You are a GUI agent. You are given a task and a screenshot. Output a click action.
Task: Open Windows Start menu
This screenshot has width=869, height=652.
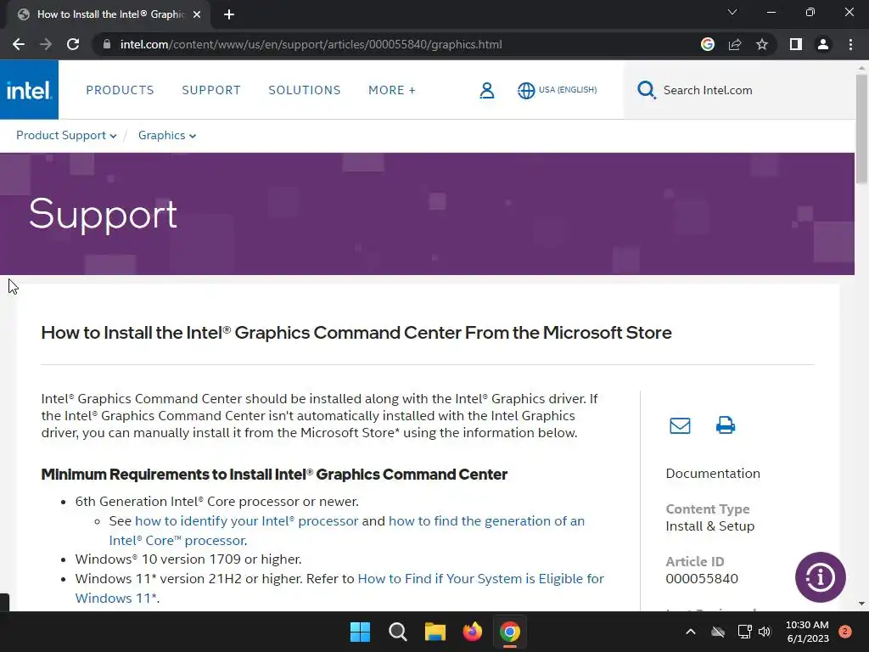[x=360, y=632]
